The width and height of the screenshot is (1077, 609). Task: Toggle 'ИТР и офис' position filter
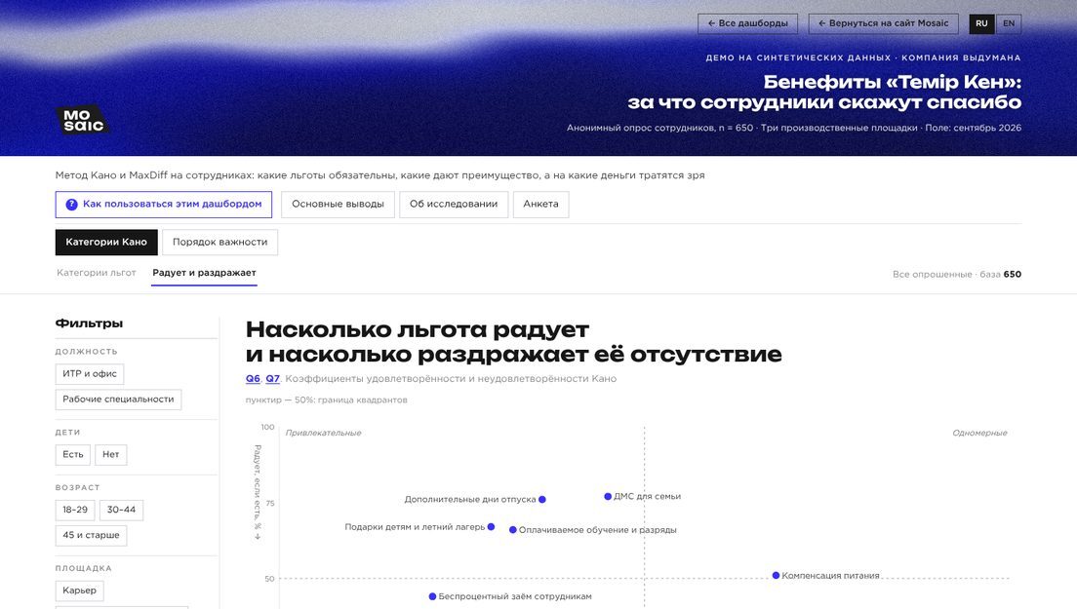tap(90, 374)
